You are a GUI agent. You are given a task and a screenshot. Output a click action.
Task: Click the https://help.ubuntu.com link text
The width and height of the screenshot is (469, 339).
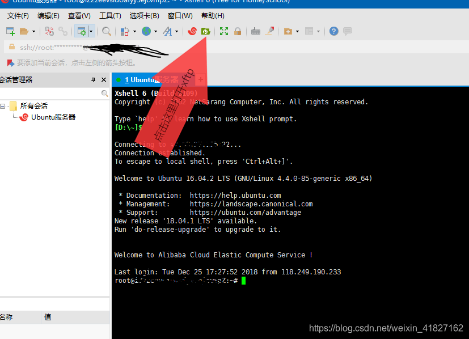click(235, 196)
